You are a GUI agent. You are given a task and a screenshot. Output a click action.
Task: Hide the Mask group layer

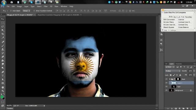click(166, 79)
